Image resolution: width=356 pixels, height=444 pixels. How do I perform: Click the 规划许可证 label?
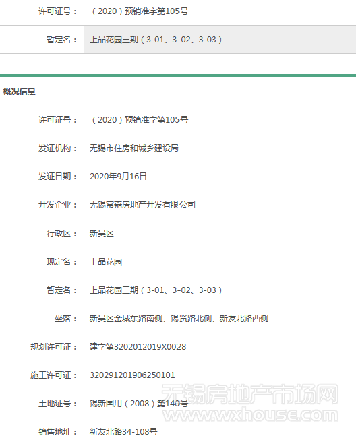53,347
